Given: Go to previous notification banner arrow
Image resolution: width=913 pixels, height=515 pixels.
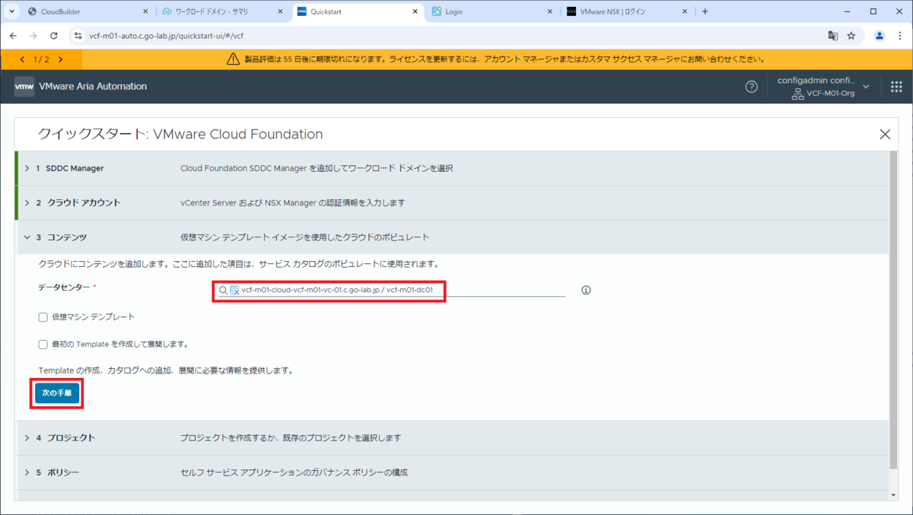Looking at the screenshot, I should pyautogui.click(x=22, y=59).
